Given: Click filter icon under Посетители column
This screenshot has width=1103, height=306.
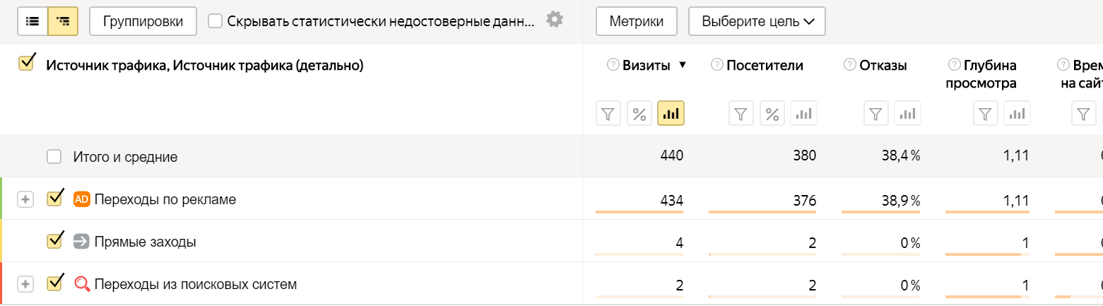Looking at the screenshot, I should [741, 113].
